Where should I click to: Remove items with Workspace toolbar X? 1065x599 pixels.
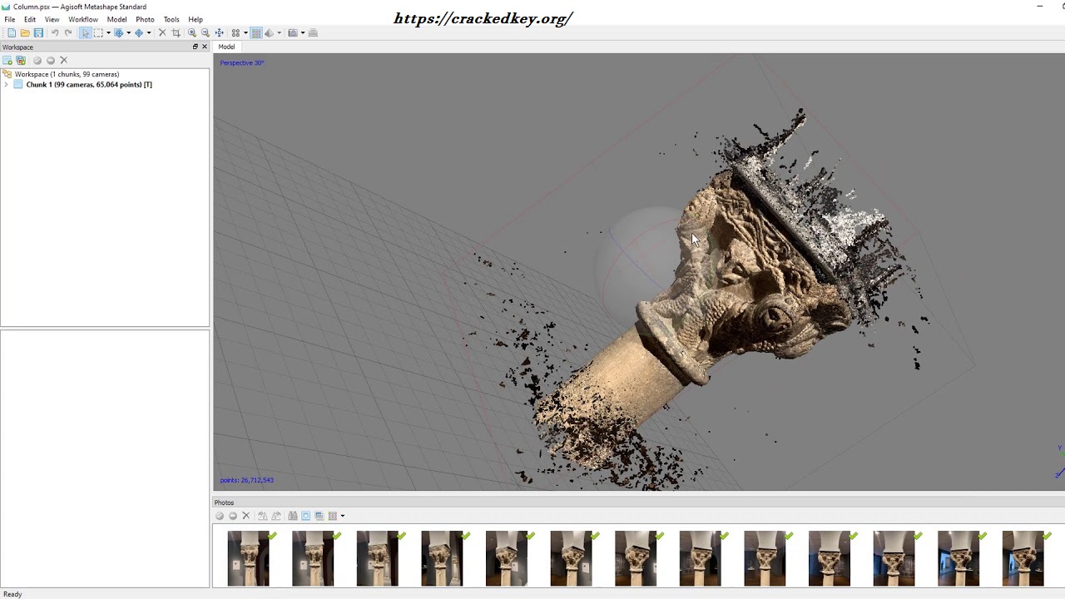(64, 60)
